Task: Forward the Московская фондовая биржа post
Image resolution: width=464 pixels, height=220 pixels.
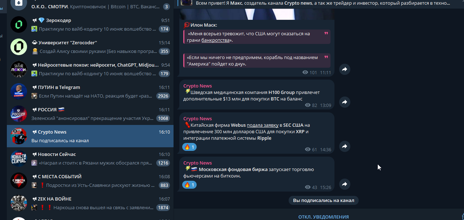Action: pos(345,184)
